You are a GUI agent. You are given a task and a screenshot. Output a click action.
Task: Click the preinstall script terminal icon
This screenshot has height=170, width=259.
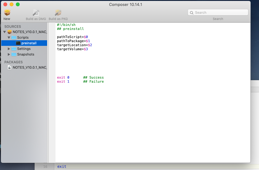18,43
